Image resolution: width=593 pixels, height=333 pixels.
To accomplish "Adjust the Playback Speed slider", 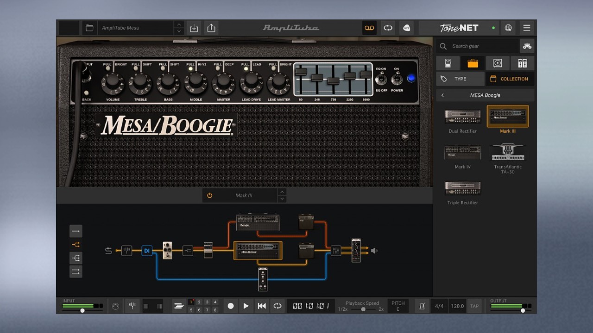I will pos(363,309).
